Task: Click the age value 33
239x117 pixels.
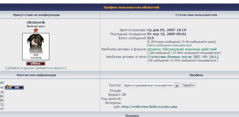Action: click(124, 95)
